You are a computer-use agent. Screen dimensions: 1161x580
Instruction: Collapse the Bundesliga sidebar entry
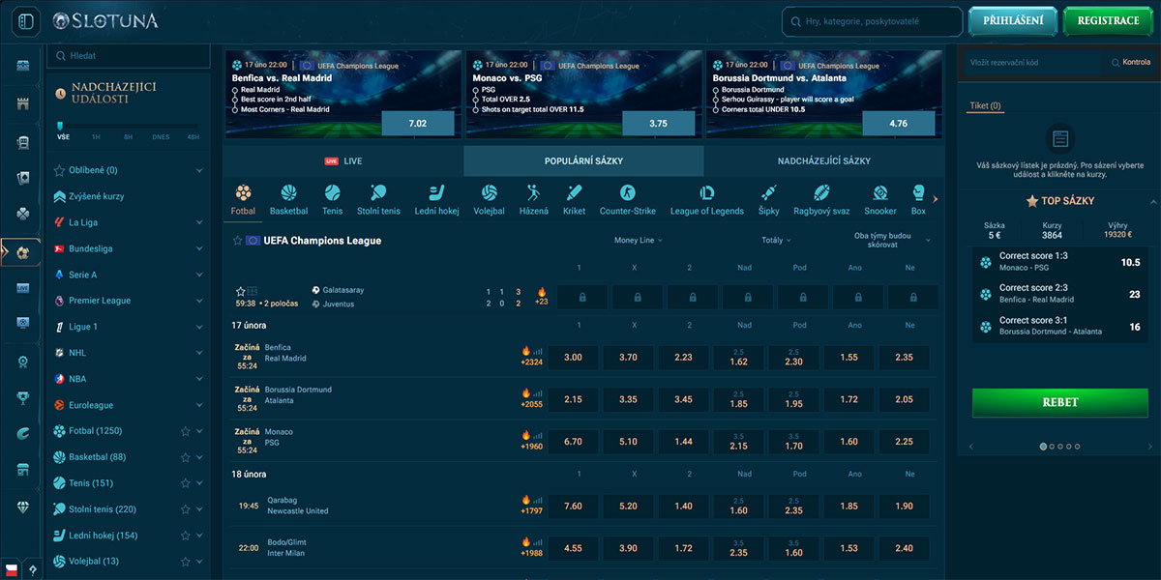pos(198,247)
